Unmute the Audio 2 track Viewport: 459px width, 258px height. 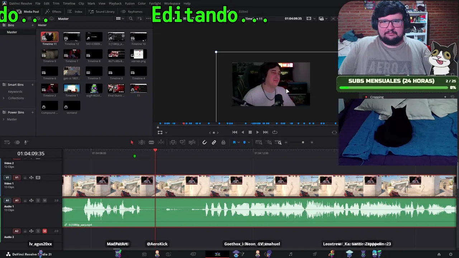click(x=45, y=231)
